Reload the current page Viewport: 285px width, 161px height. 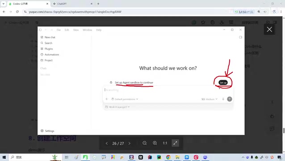pos(17,12)
